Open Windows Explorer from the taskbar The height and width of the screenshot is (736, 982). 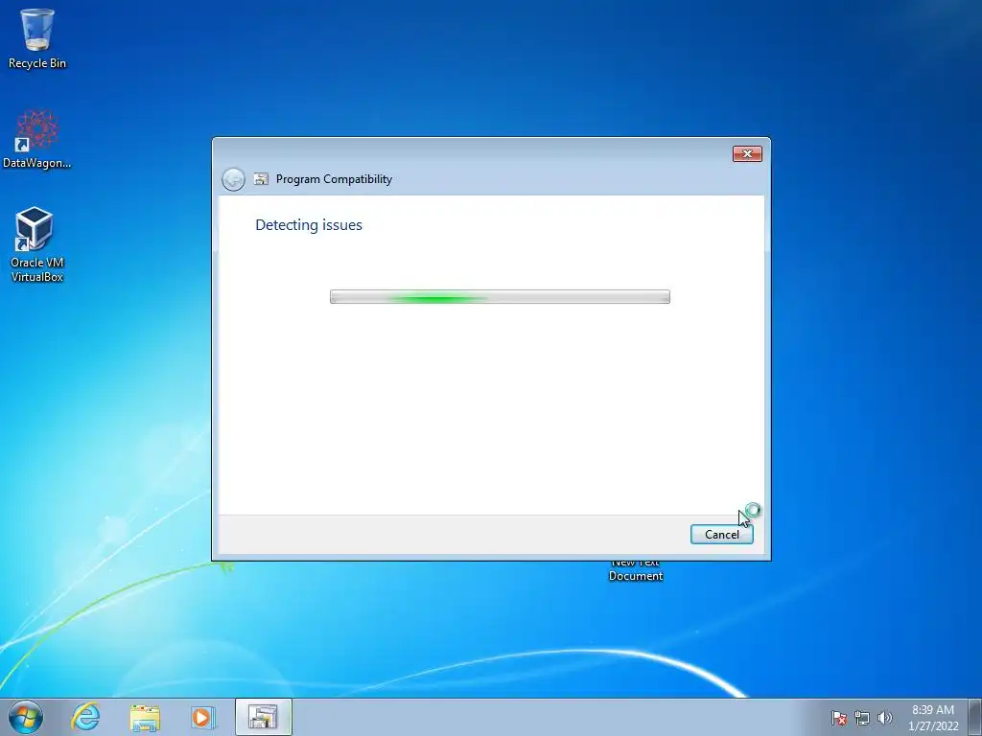tap(145, 717)
